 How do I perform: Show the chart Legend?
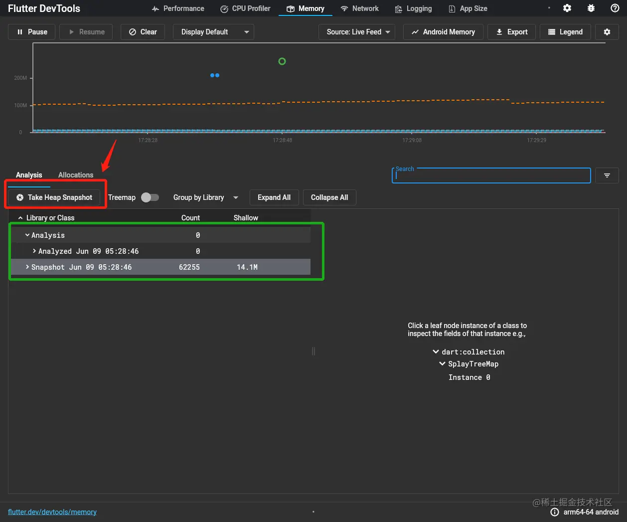(x=565, y=32)
